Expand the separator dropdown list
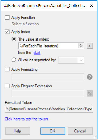The image size is (98, 140). (x=71, y=60)
